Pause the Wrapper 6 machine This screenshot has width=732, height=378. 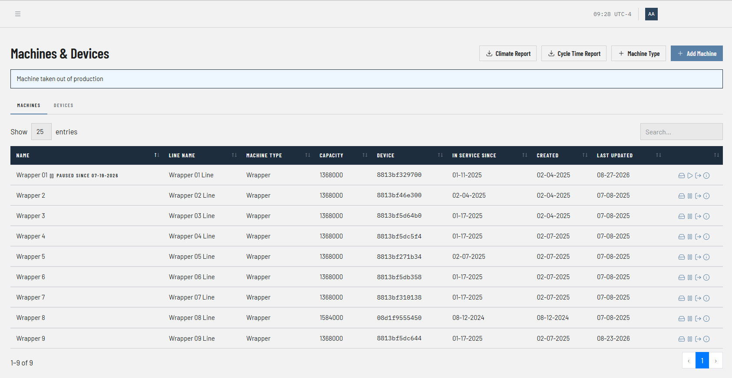(690, 277)
